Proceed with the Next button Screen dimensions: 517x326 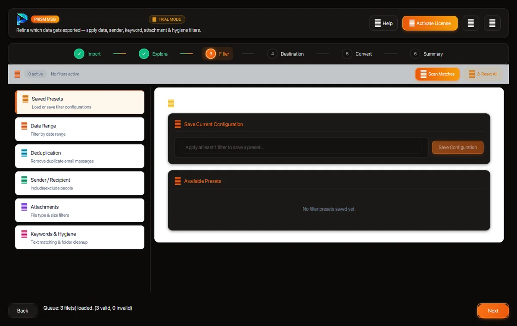pyautogui.click(x=493, y=310)
